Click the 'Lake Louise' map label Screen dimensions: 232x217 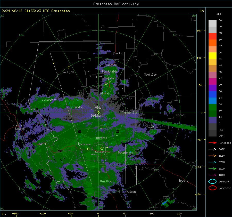20,127
